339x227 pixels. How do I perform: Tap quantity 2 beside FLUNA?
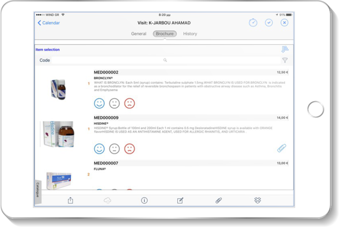click(x=89, y=174)
